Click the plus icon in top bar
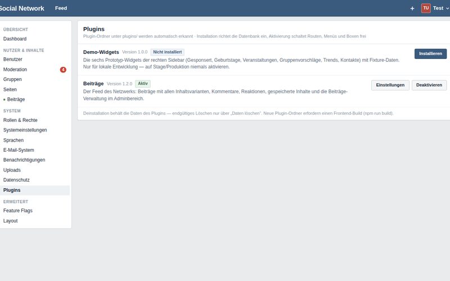This screenshot has width=450, height=281. [x=412, y=8]
